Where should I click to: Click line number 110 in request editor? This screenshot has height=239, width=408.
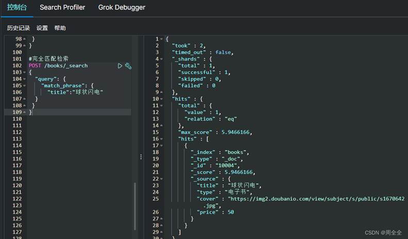(17, 119)
